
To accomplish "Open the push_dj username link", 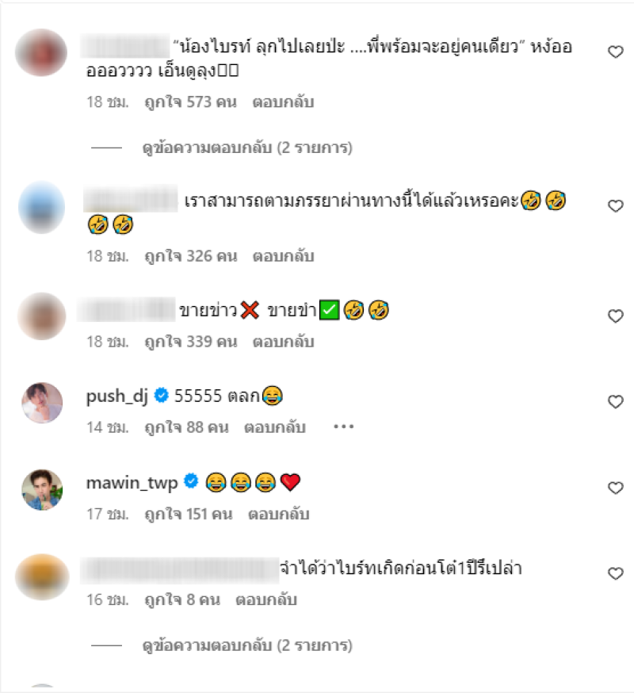I will pyautogui.click(x=117, y=396).
